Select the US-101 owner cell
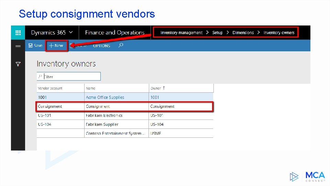The width and height of the screenshot is (330, 186). pyautogui.click(x=181, y=115)
